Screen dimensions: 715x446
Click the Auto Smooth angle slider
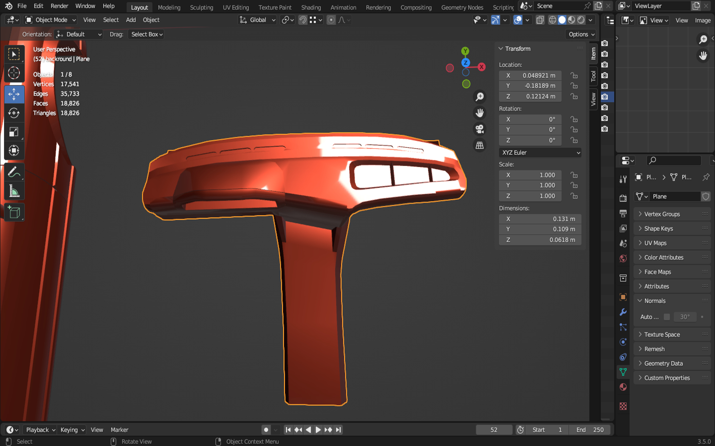(685, 317)
